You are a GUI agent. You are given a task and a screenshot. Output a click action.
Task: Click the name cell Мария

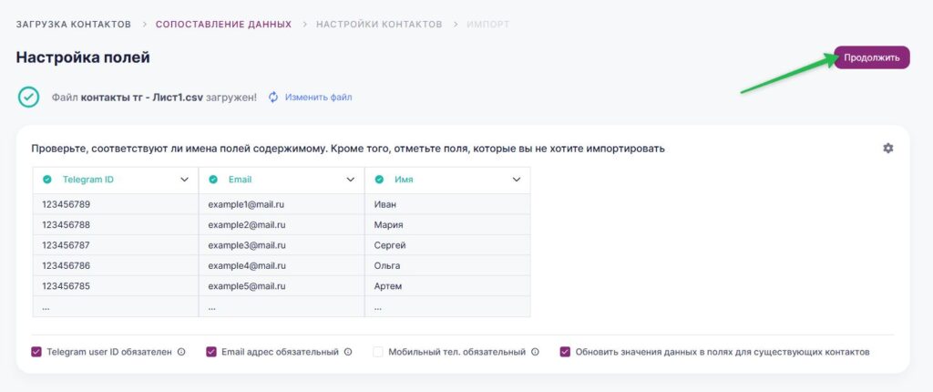pos(447,224)
